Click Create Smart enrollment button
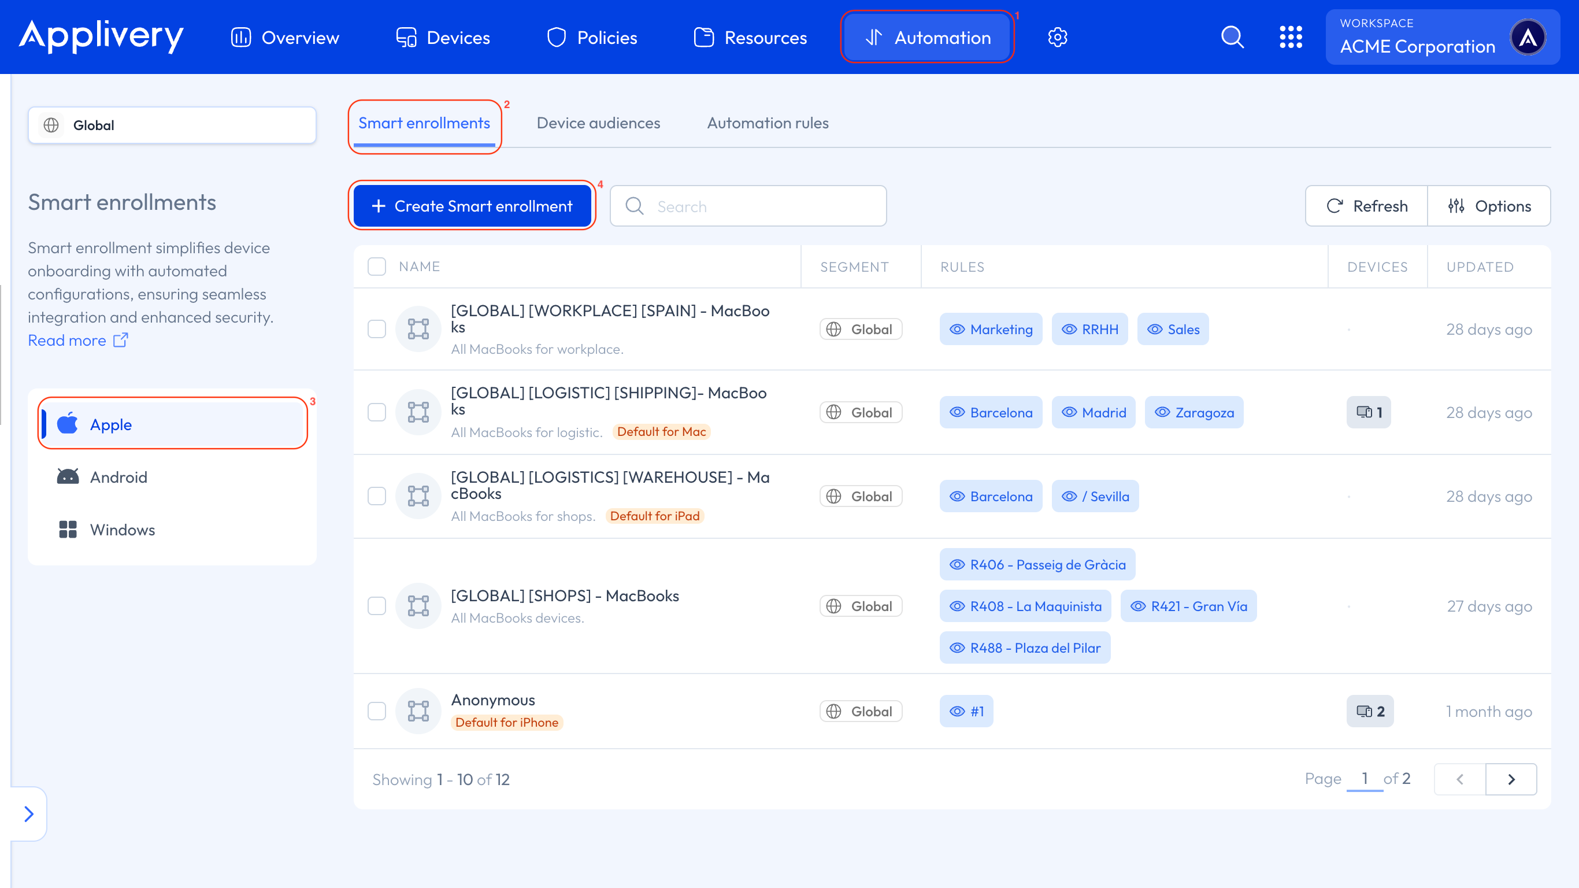 (472, 206)
